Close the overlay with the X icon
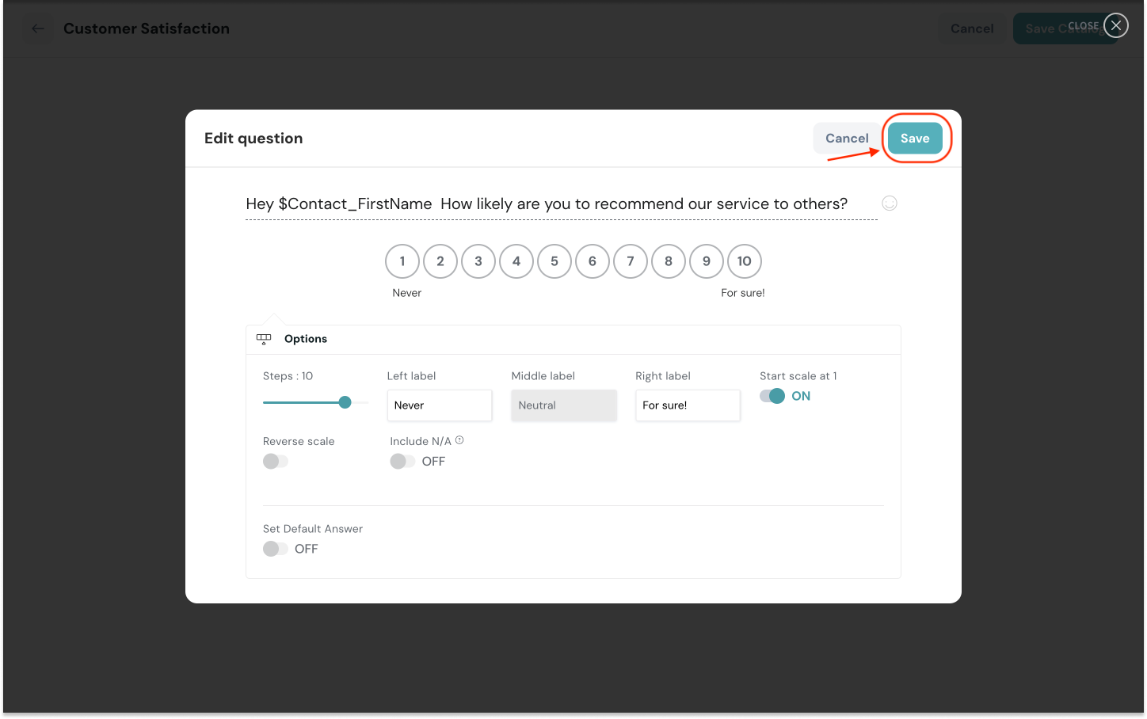This screenshot has width=1147, height=719. (x=1115, y=26)
